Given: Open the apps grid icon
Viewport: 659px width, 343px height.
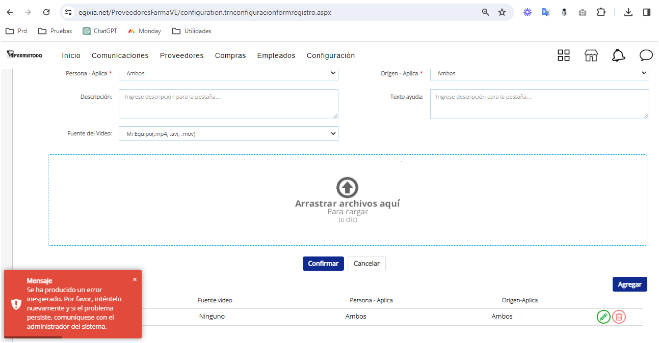Looking at the screenshot, I should [563, 55].
